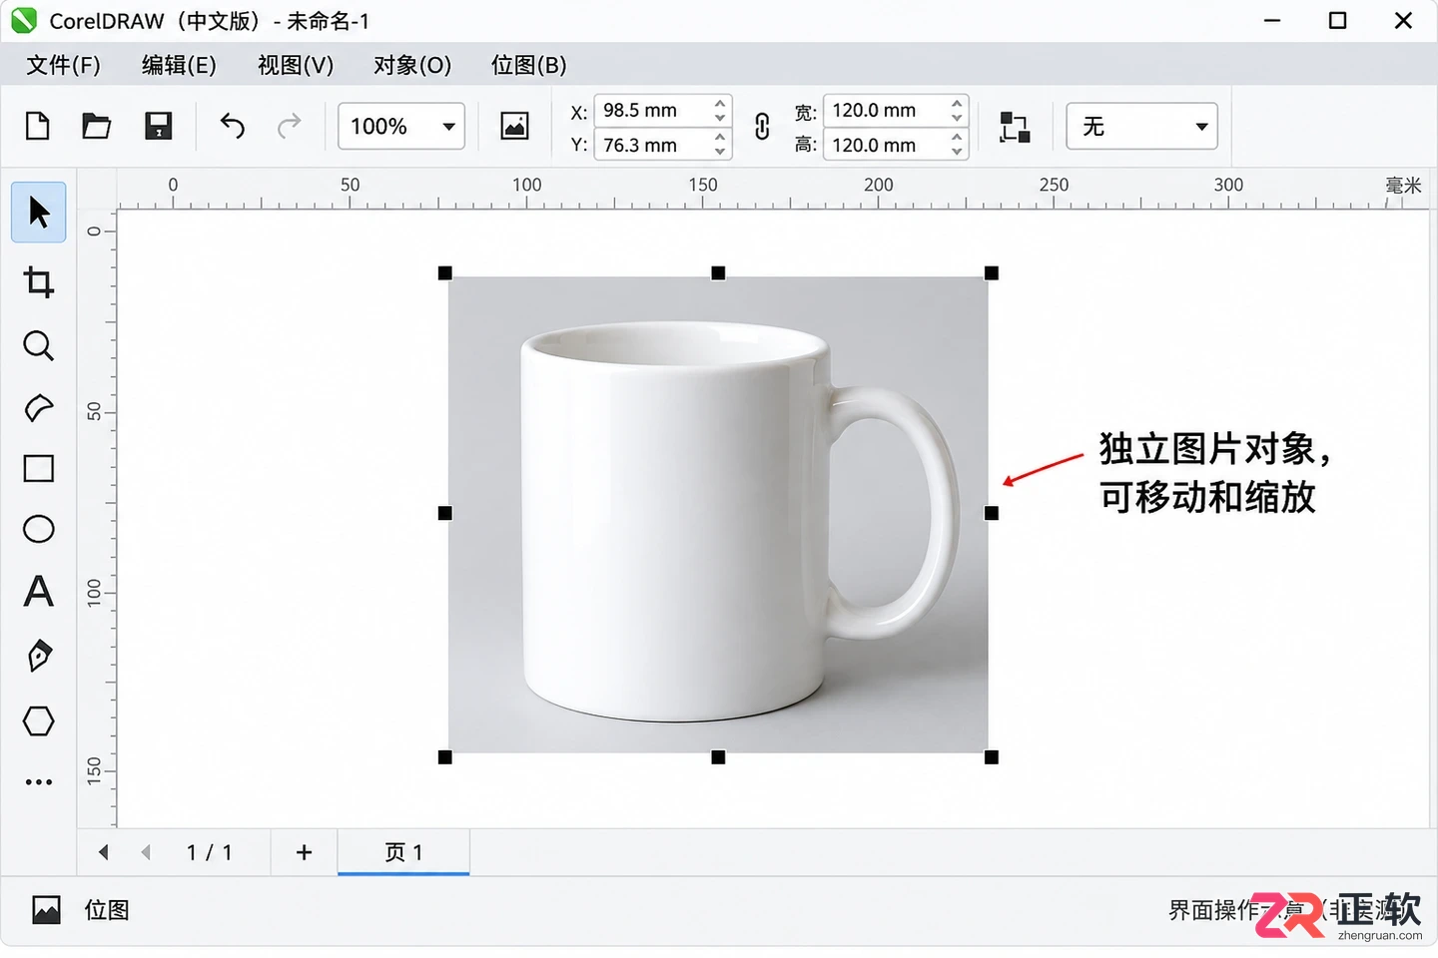Image resolution: width=1438 pixels, height=958 pixels.
Task: Click the Undo arrow
Action: [232, 126]
